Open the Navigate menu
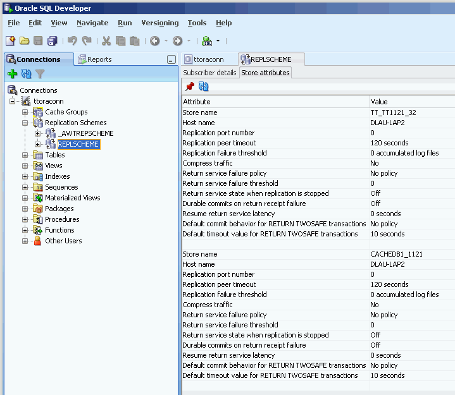Screen dimensions: 455x395 (x=92, y=23)
